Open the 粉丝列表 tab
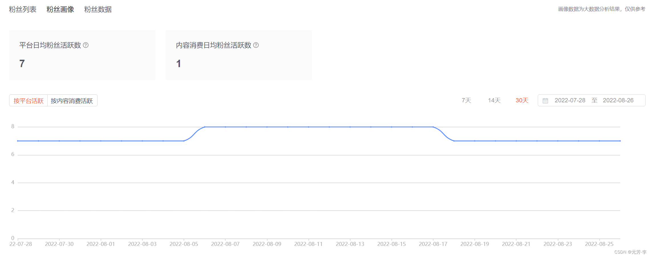Screen dimensions: 651x257 (23, 9)
